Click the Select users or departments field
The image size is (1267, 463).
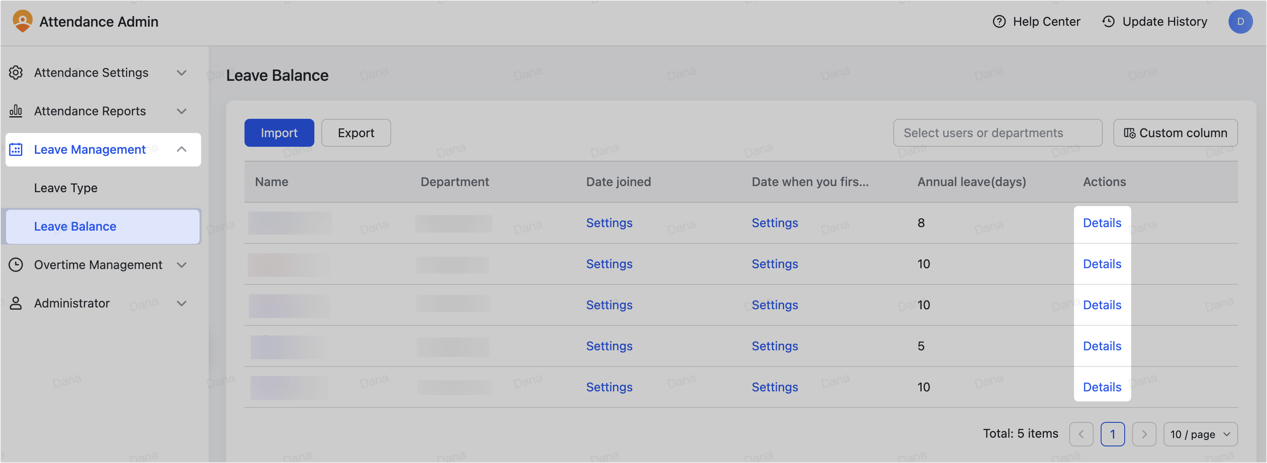tap(997, 133)
